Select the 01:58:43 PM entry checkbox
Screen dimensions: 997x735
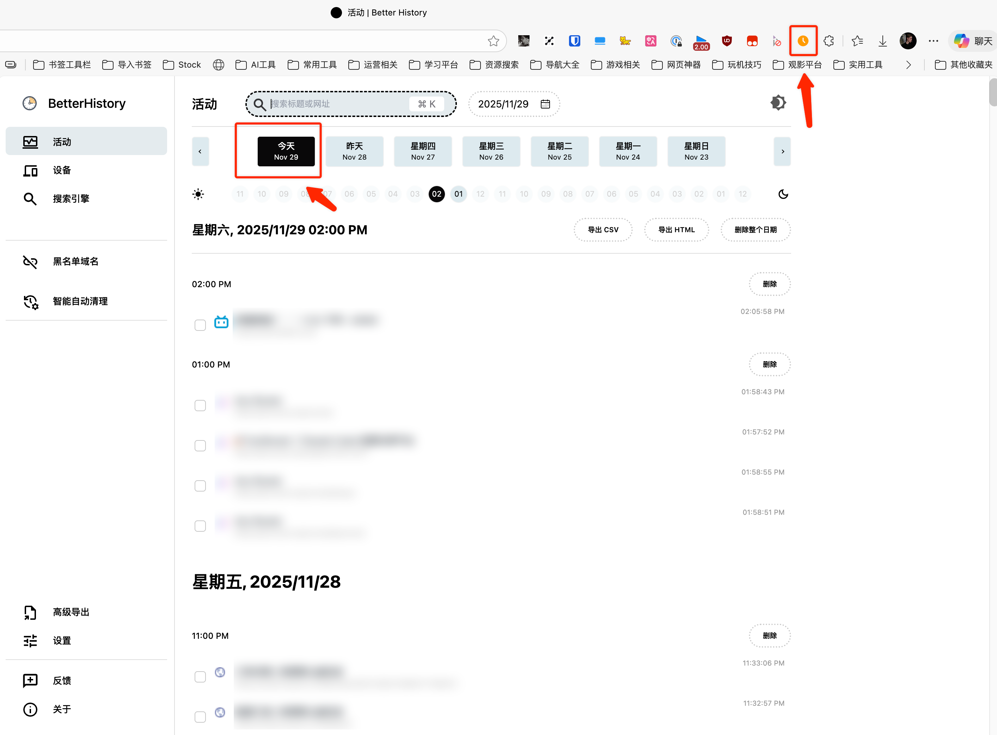[x=200, y=406]
